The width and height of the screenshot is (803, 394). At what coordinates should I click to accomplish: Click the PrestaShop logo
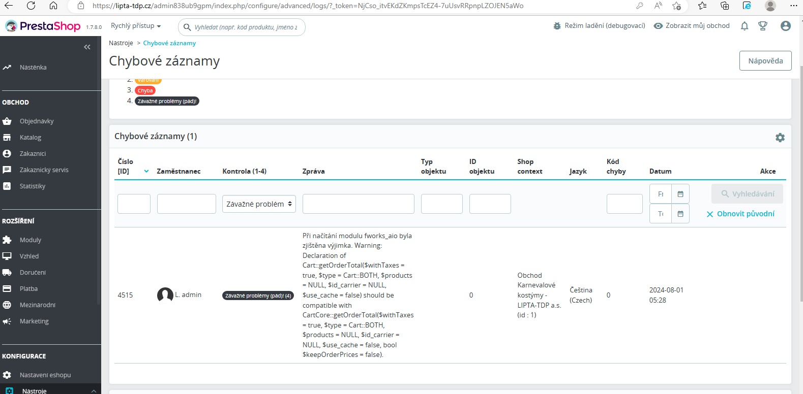[x=43, y=26]
